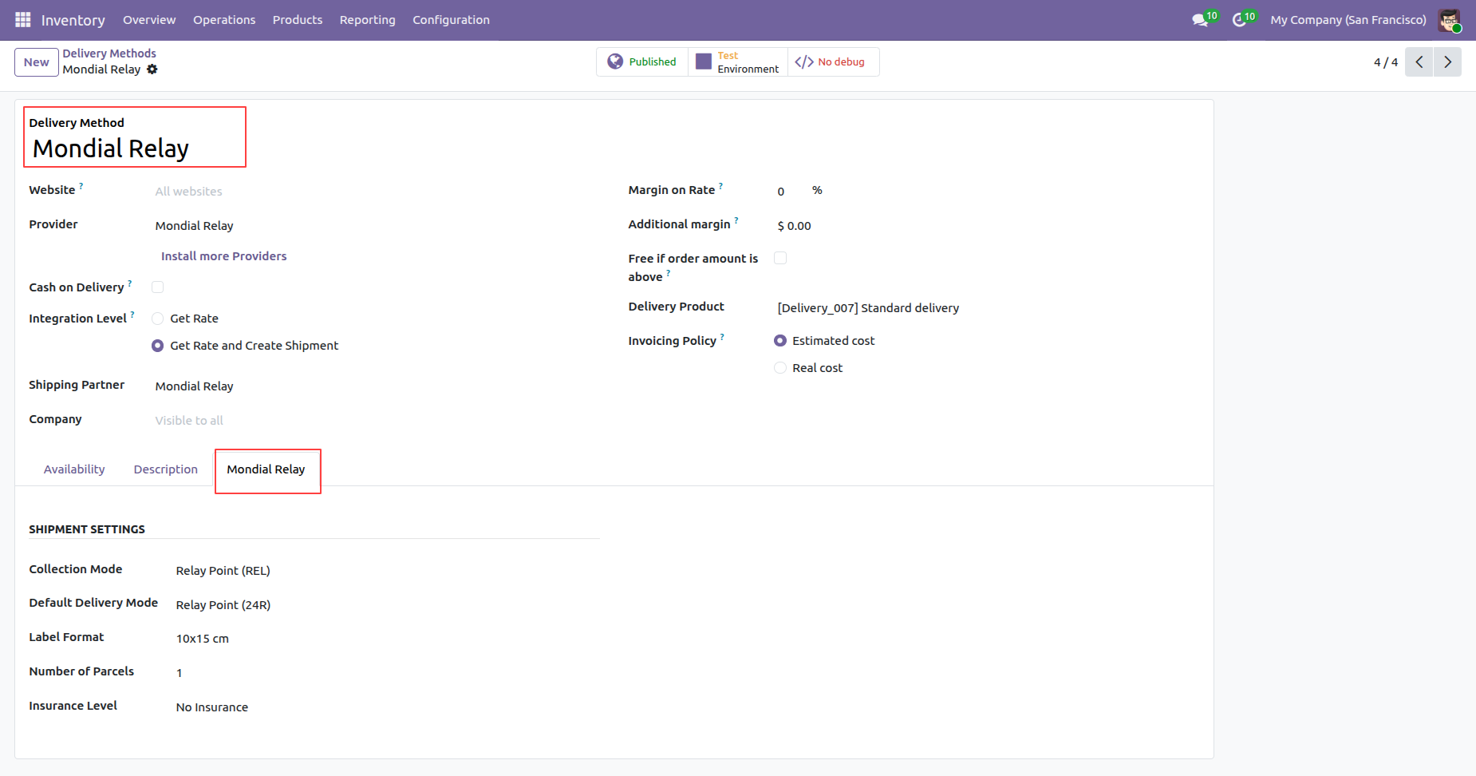This screenshot has width=1476, height=776.
Task: Click the 4 / 4 record pager counter
Action: coord(1386,62)
